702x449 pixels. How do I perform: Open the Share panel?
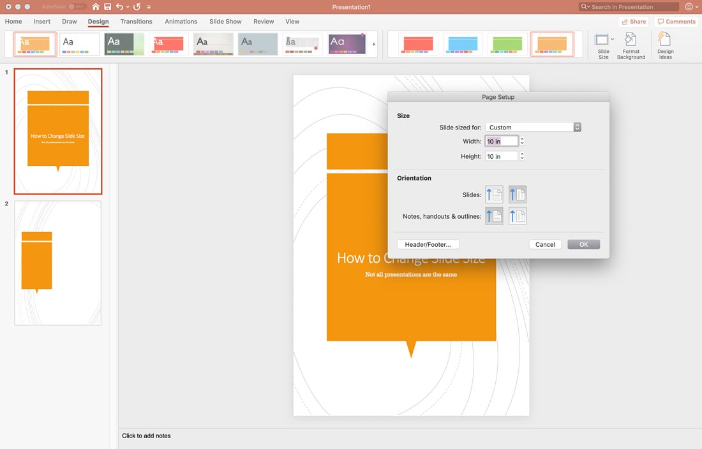click(633, 21)
